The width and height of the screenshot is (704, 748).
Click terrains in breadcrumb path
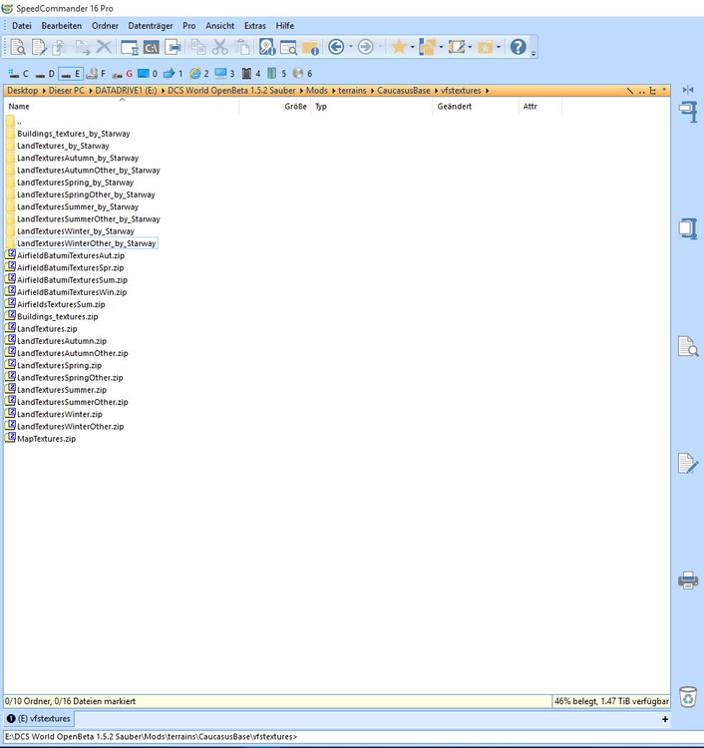point(352,91)
